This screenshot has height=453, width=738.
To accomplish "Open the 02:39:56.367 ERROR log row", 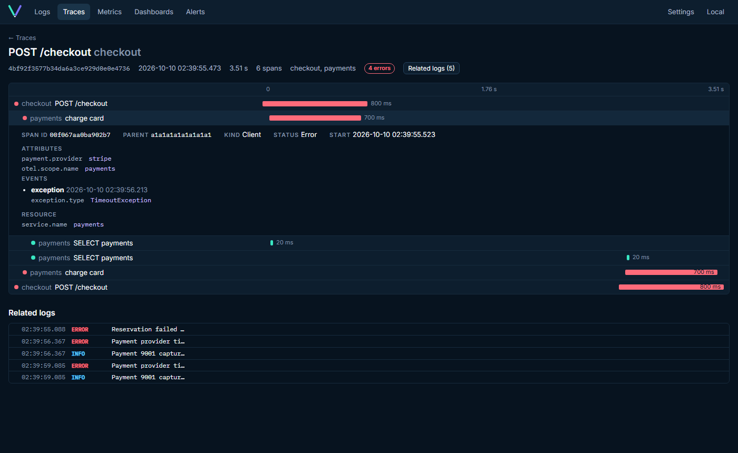I will pos(369,341).
